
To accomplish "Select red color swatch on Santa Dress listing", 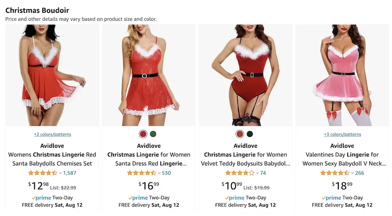I will [x=143, y=134].
